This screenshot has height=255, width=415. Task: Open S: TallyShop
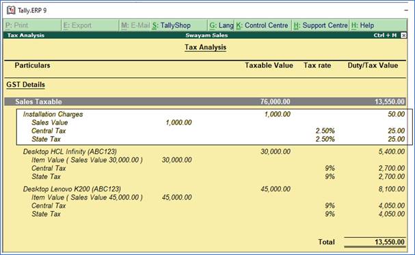click(x=179, y=25)
